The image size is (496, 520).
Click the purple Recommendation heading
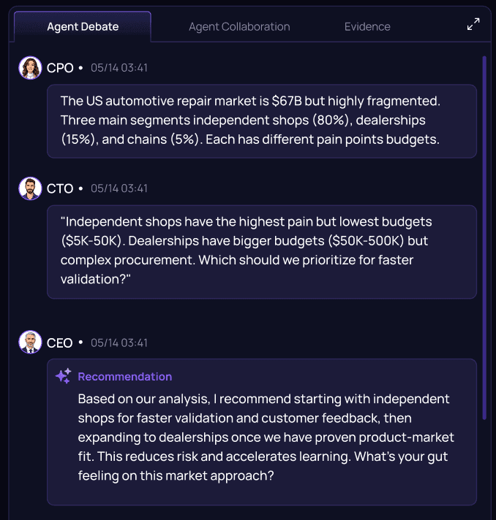click(x=125, y=377)
